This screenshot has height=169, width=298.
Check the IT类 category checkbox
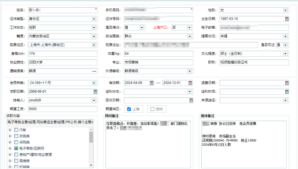coord(16,130)
